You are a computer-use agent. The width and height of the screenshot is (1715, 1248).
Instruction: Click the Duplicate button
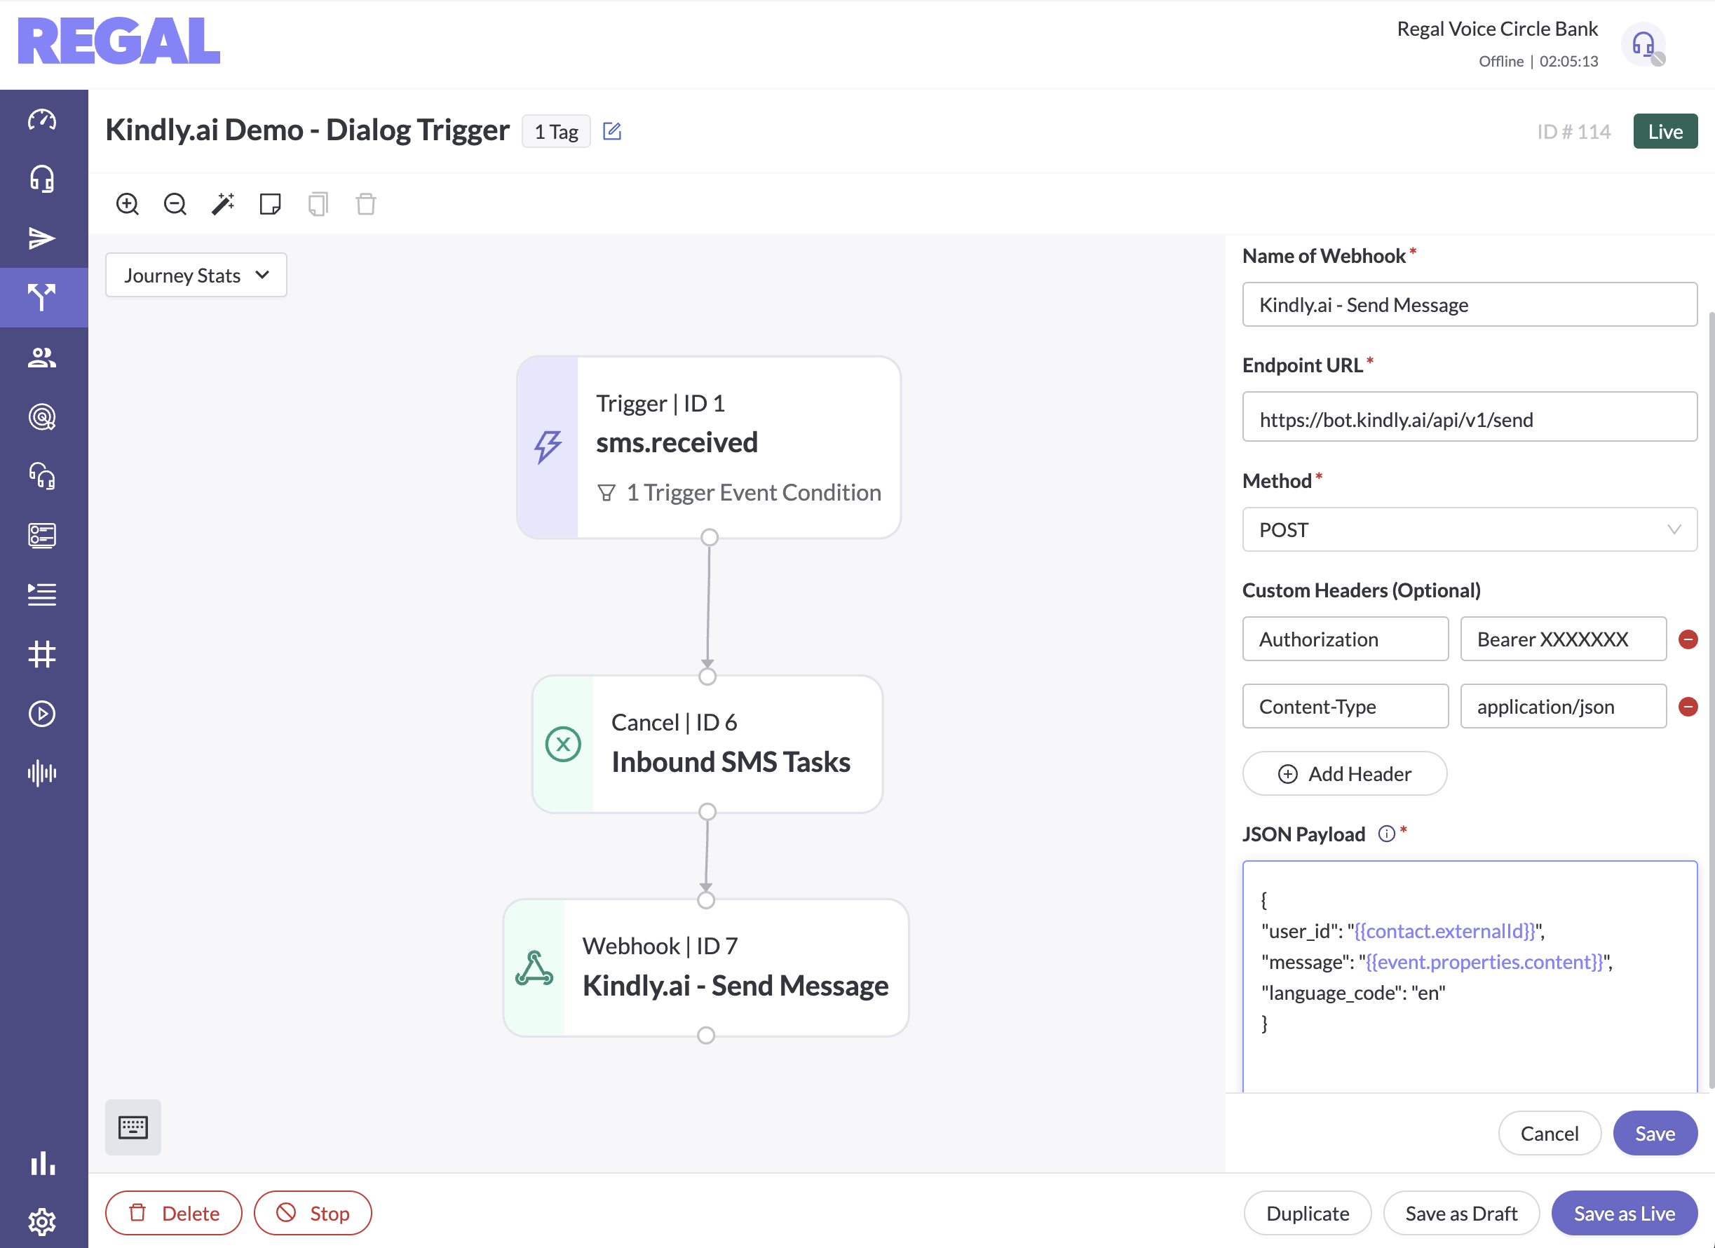tap(1308, 1213)
